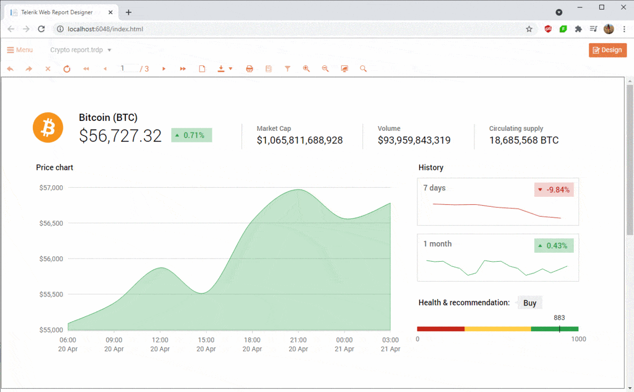Click the 7 days history sparkline
Screen dimensions: 634x392
[497, 211]
